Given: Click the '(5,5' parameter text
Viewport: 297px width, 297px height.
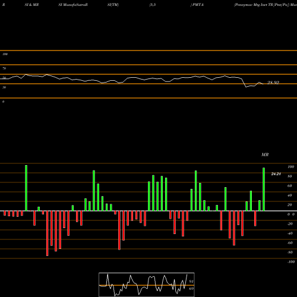Looking at the screenshot, I should coord(153,5).
